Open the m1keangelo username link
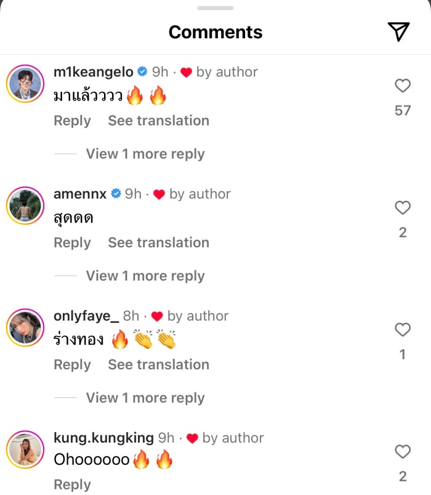The height and width of the screenshot is (495, 431). [x=94, y=72]
